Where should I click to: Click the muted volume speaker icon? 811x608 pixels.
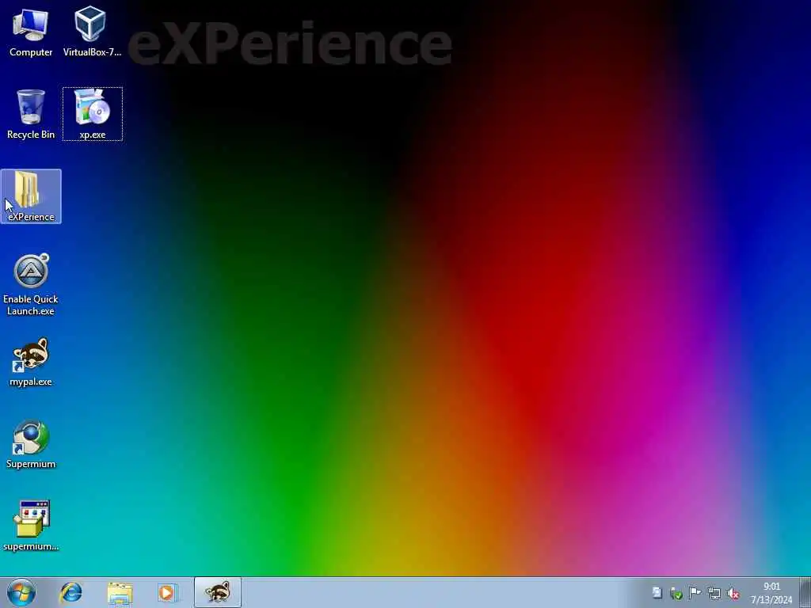(733, 593)
